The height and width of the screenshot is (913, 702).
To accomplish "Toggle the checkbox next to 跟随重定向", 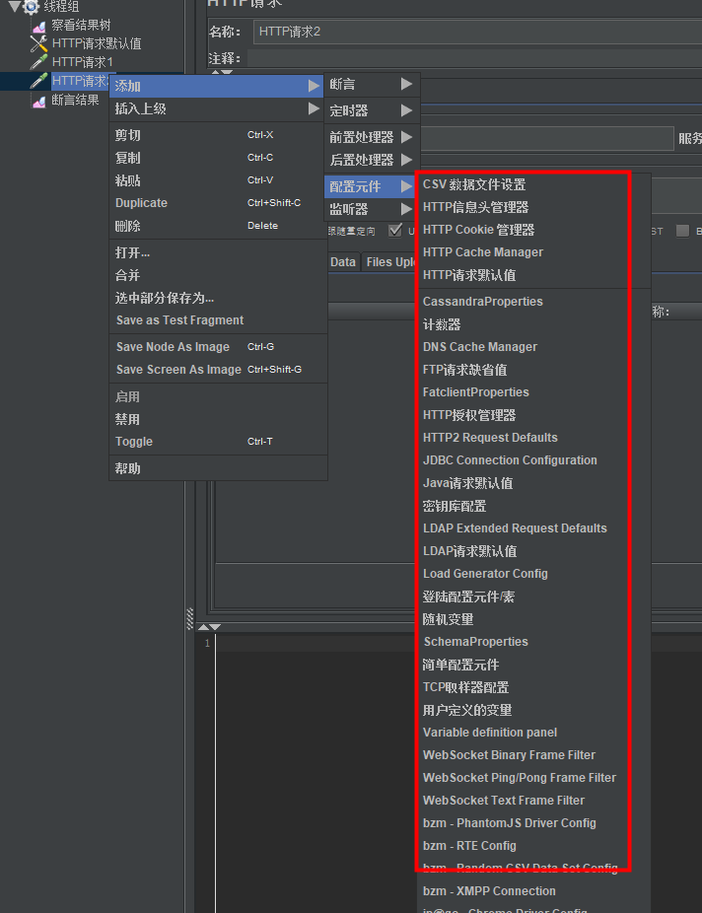I will [x=395, y=231].
